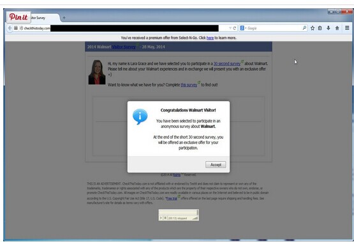Viewport: 354px width, 242px height.
Task: Click the 'here' link for Select-N-Go offer
Action: (x=210, y=38)
